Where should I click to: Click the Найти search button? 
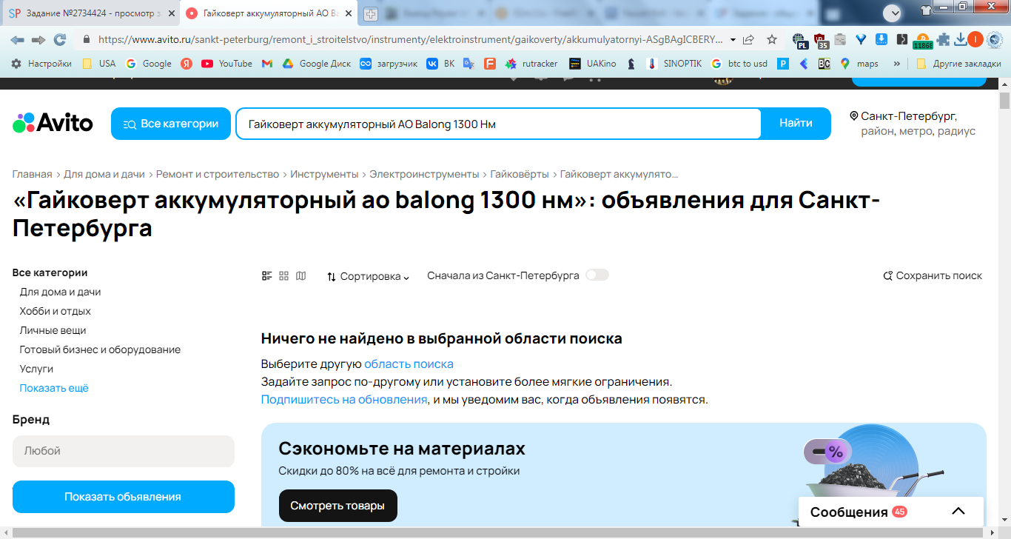796,124
